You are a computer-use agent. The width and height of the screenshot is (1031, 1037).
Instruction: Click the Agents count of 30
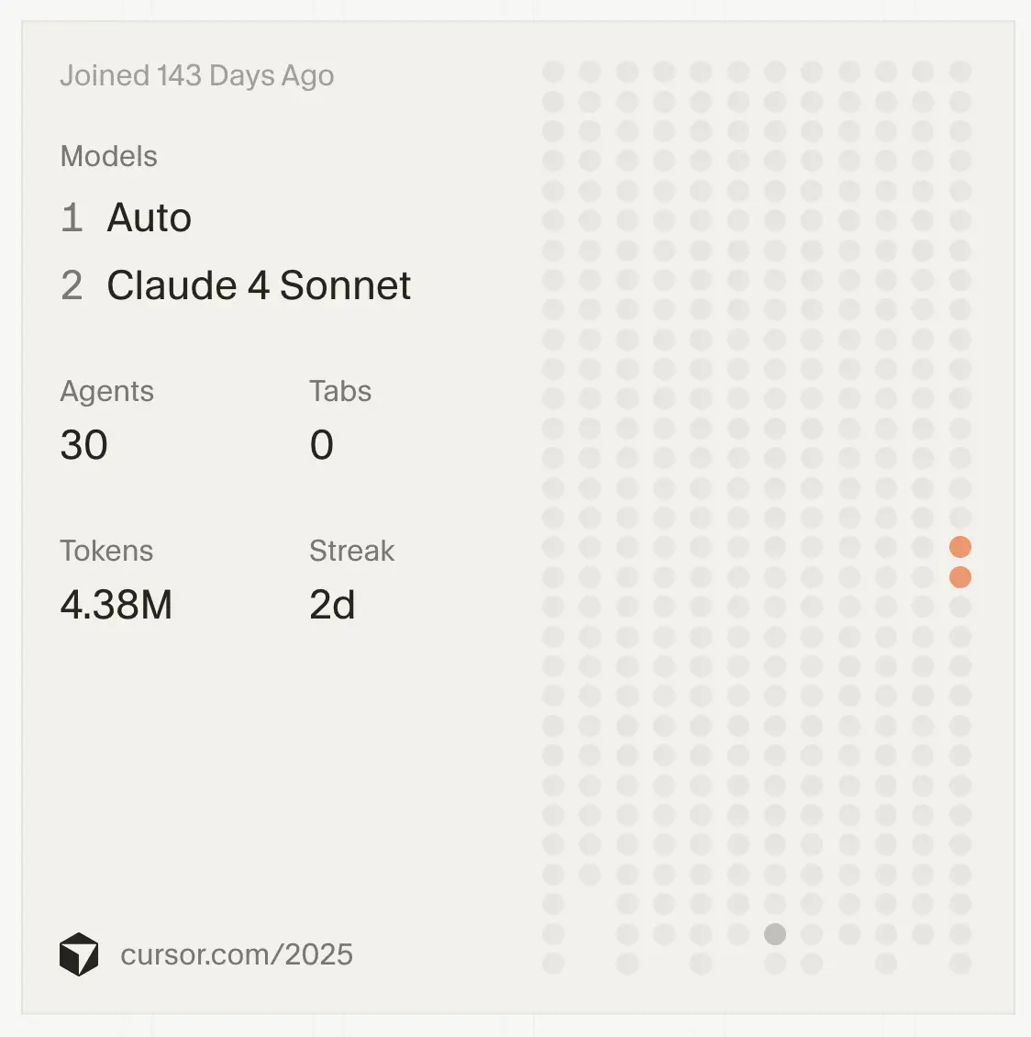[83, 445]
